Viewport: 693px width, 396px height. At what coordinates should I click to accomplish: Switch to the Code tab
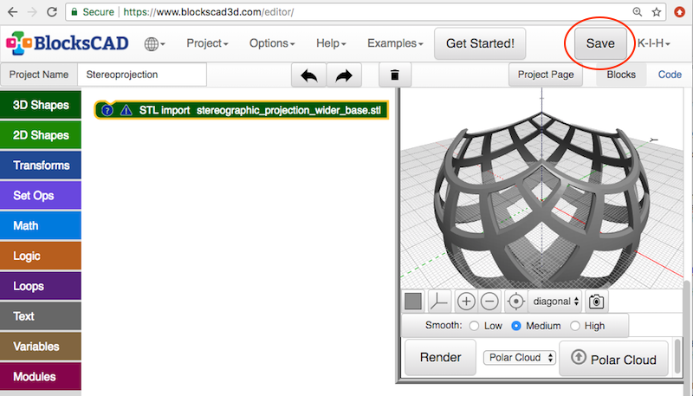point(670,75)
